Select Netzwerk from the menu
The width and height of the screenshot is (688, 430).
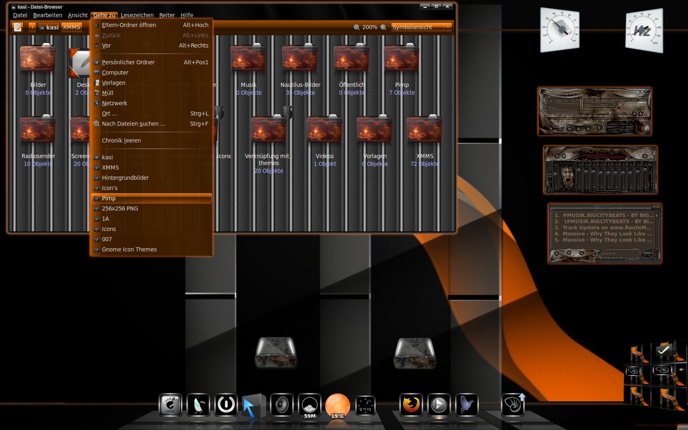click(152, 103)
